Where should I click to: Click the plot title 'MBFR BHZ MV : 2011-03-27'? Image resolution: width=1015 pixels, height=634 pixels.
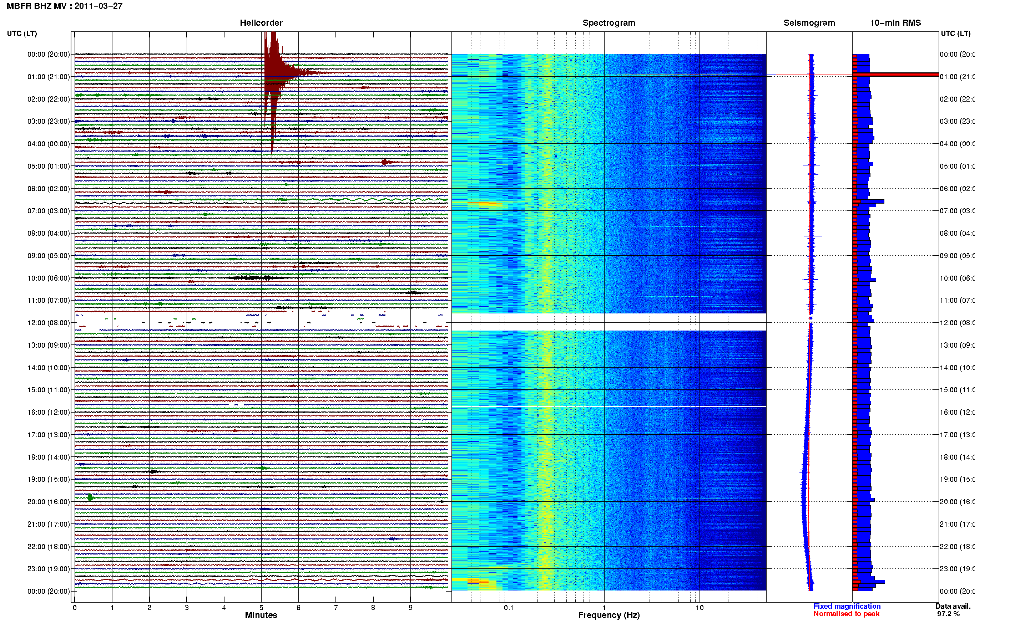[x=65, y=6]
